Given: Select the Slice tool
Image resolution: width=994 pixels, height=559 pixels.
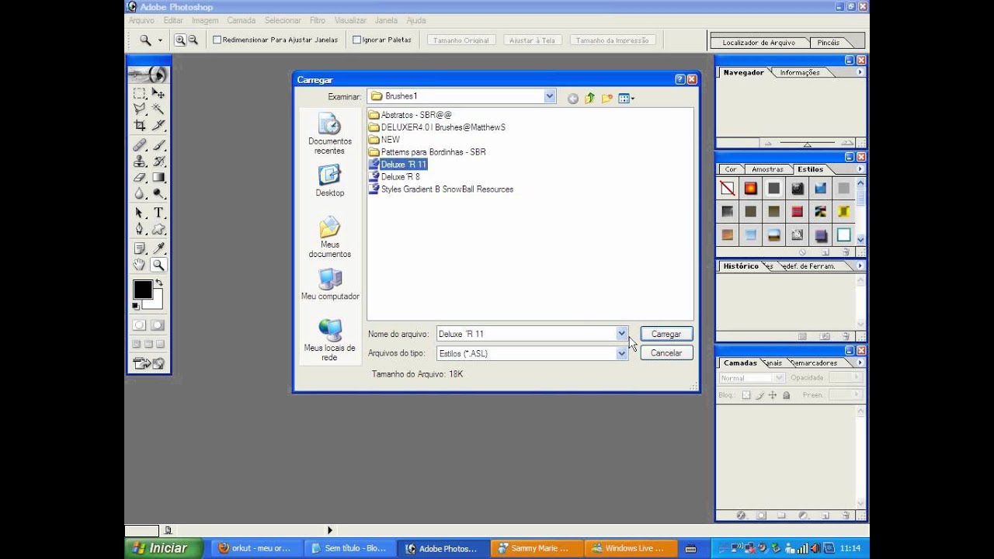Looking at the screenshot, I should coord(158,125).
